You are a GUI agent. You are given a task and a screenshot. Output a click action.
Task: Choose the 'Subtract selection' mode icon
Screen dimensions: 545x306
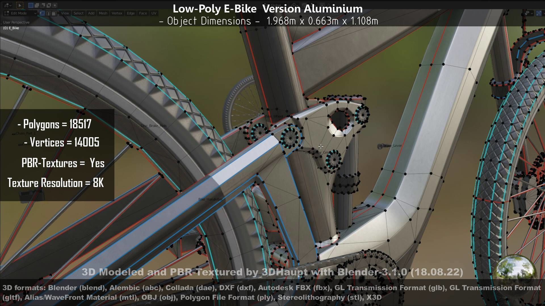coord(43,5)
